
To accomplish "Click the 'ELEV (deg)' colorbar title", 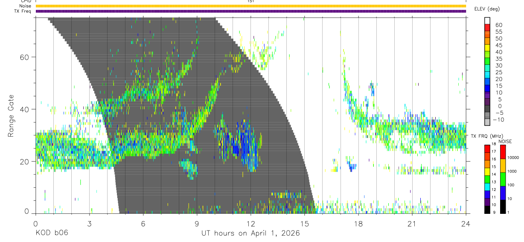I will pos(487,9).
